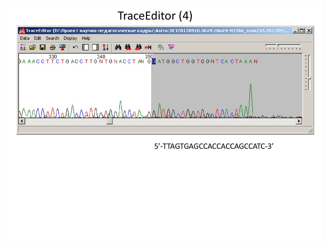
Task: Find previous with binoculars backward arrows
Action: click(138, 48)
